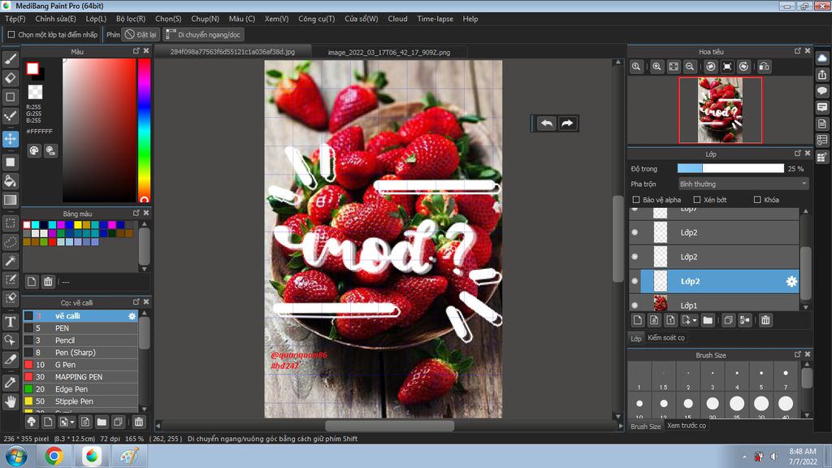Open the Time-lapse menu
Screen dimensions: 832x468
(x=435, y=19)
